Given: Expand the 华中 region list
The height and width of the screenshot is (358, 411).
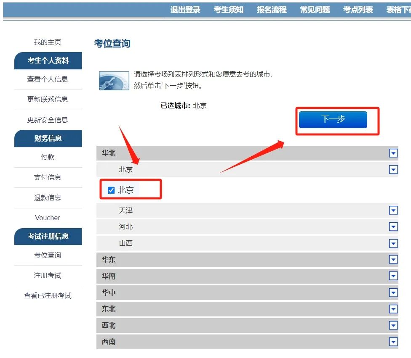Looking at the screenshot, I should pos(393,292).
